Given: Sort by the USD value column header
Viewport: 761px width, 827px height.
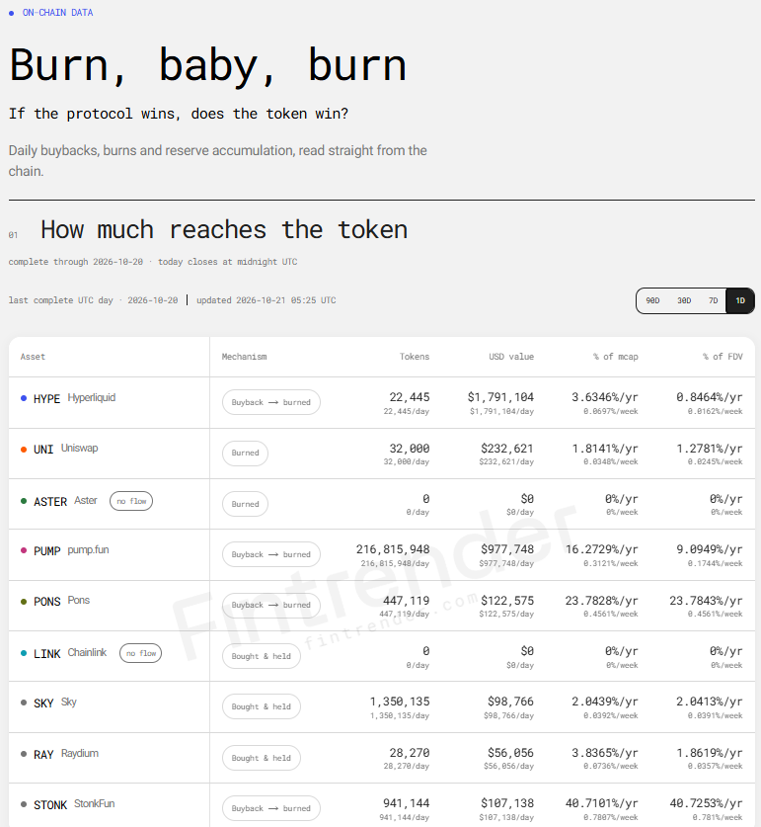Looking at the screenshot, I should tap(511, 357).
